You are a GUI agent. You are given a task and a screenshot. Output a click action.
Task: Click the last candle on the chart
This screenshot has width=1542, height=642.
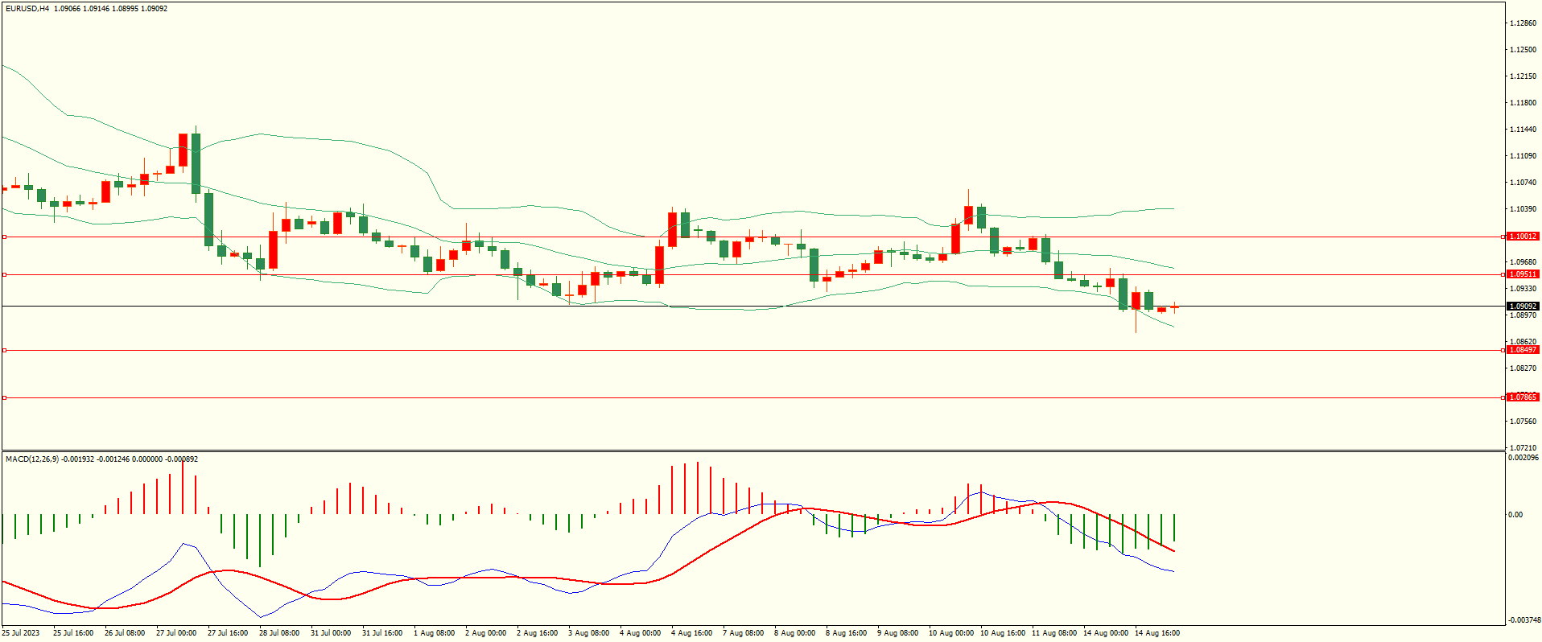tap(1175, 307)
